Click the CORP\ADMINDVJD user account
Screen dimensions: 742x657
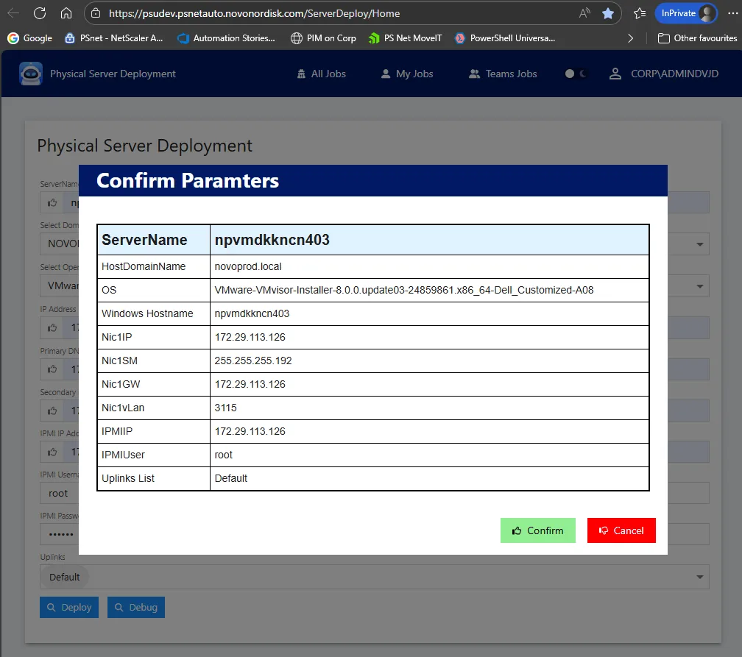click(x=664, y=74)
